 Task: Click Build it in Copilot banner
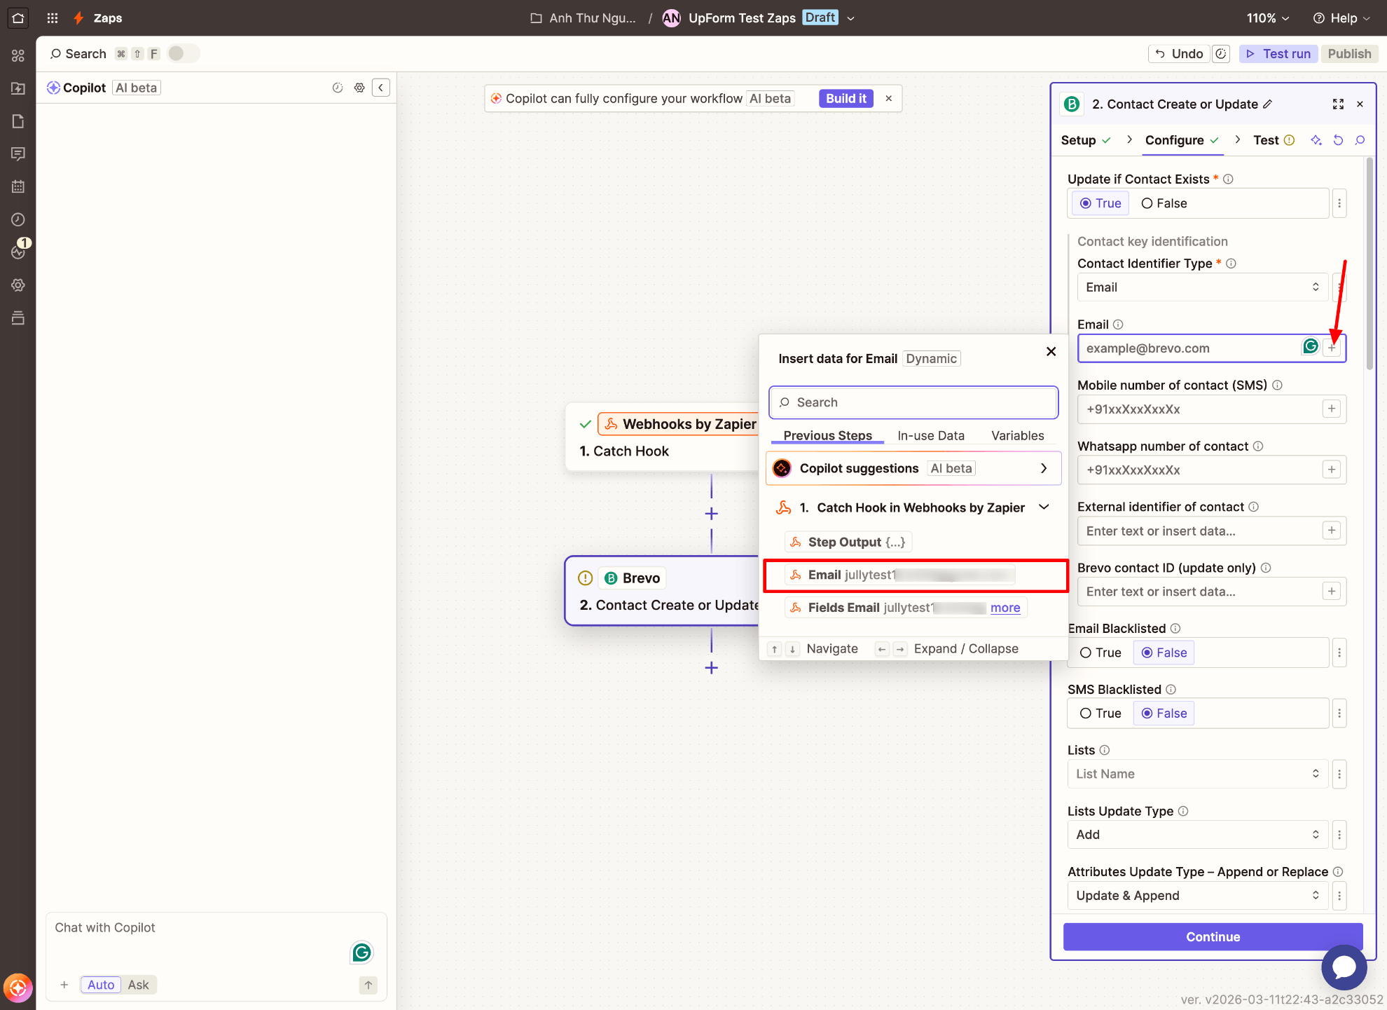pyautogui.click(x=846, y=99)
